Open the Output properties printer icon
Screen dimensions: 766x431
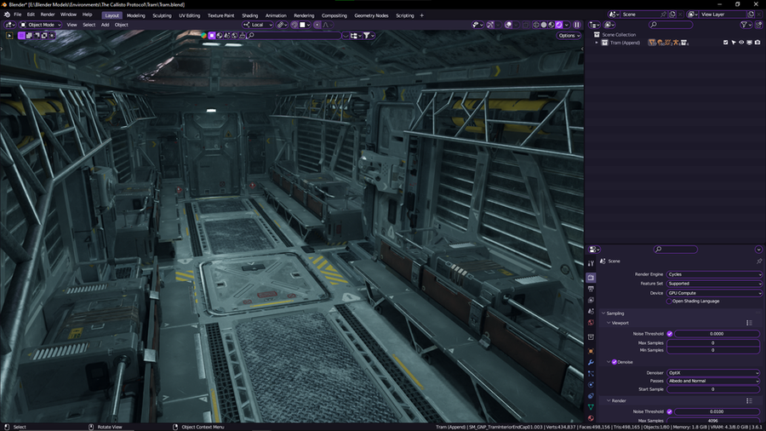591,290
